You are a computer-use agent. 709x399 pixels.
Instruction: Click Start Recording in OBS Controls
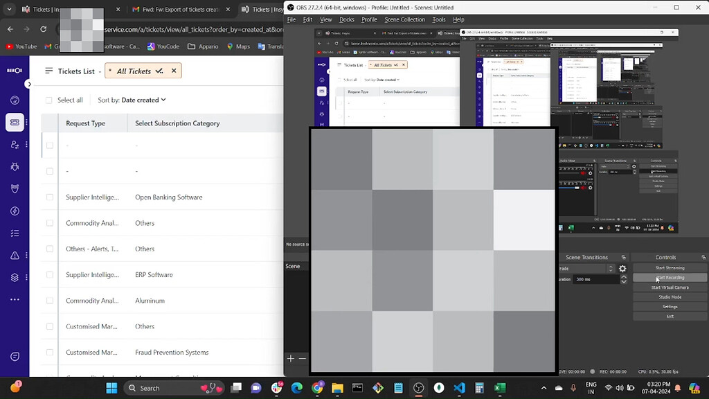click(x=669, y=277)
